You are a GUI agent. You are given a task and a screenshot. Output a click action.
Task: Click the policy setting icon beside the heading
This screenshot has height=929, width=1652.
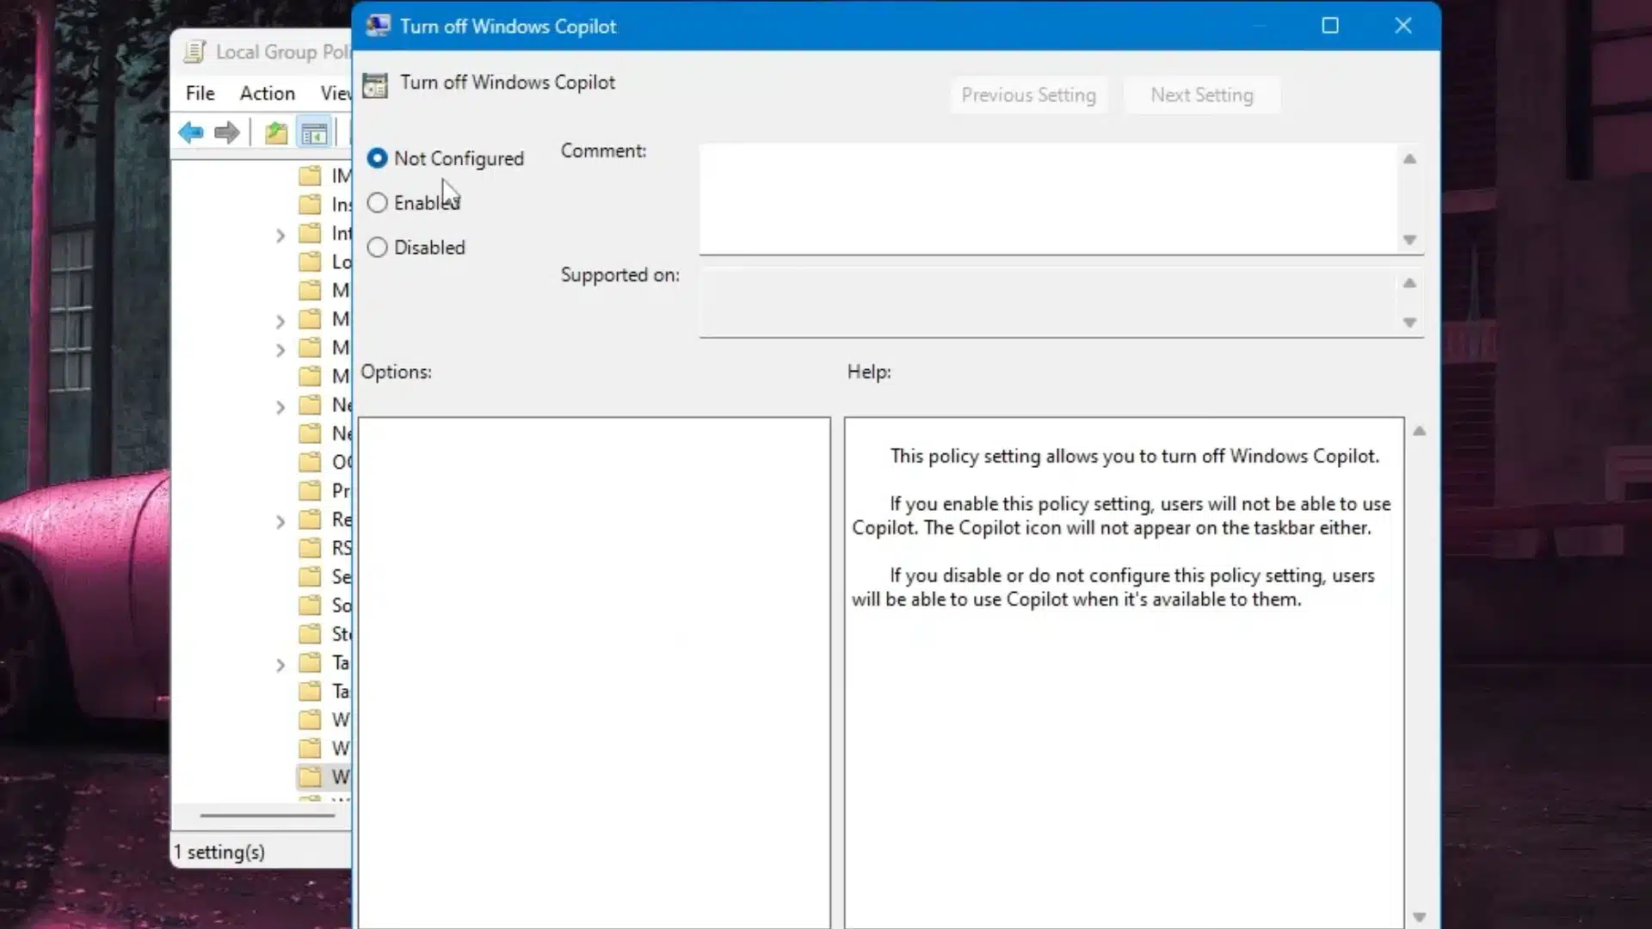pos(375,84)
